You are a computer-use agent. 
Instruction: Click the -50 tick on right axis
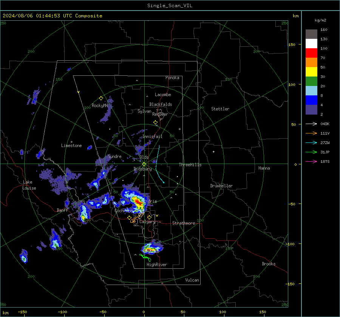(x=292, y=204)
